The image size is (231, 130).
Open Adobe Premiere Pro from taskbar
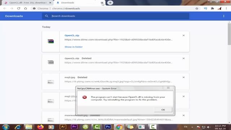[74, 127]
